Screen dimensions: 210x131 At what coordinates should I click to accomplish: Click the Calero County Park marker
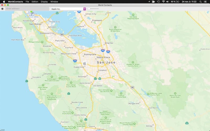[121, 93]
